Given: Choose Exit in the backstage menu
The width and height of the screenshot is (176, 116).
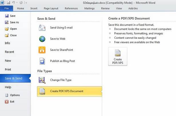Looking at the screenshot, I should (12, 101).
